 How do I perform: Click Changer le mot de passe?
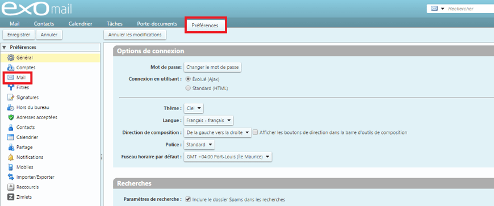[x=213, y=67]
